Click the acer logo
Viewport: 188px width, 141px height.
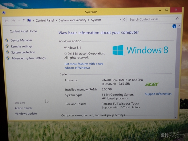point(152,84)
